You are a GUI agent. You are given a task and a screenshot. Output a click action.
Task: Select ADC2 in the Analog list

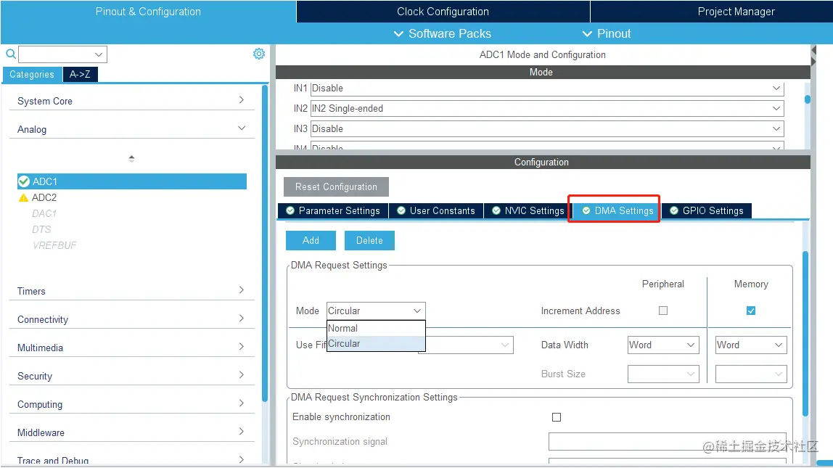tap(44, 197)
